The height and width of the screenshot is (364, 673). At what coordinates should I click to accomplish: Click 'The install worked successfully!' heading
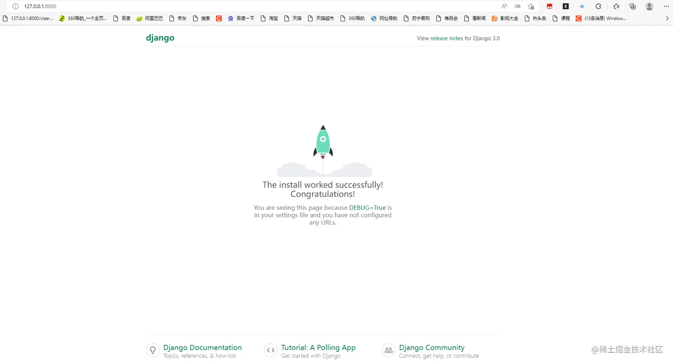323,185
